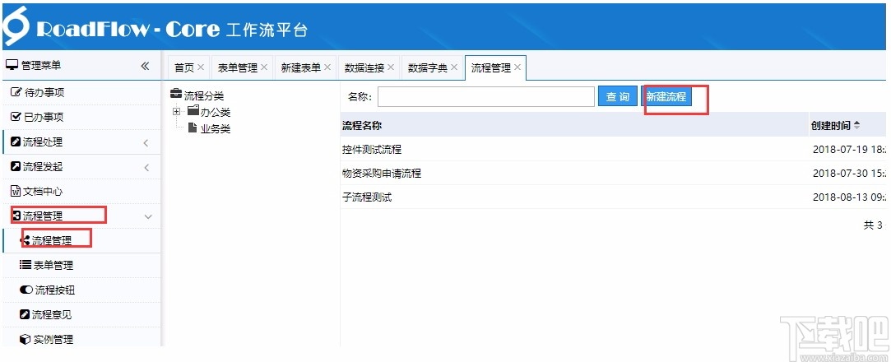The image size is (891, 362).
Task: Select 办公类 category in tree
Action: (x=216, y=113)
